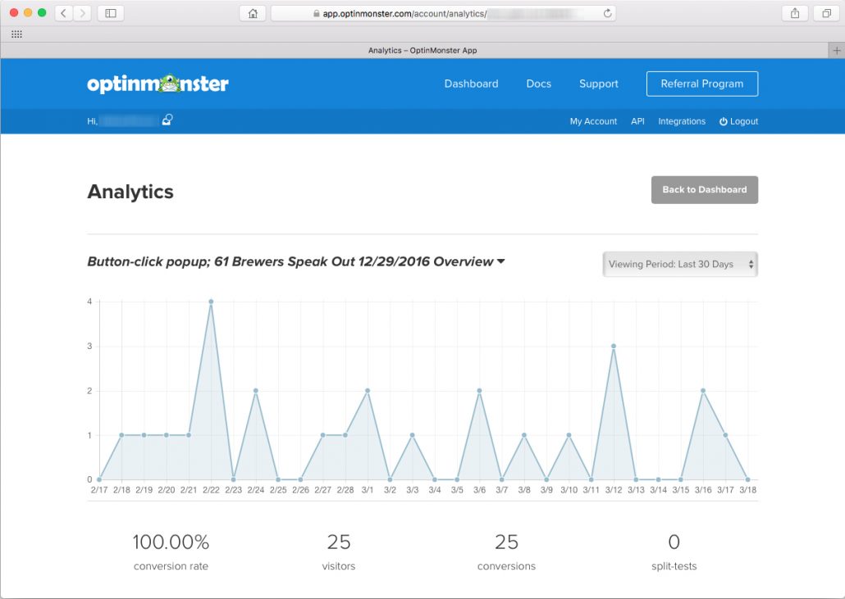Image resolution: width=845 pixels, height=599 pixels.
Task: Click the Safari forward arrow
Action: (83, 13)
